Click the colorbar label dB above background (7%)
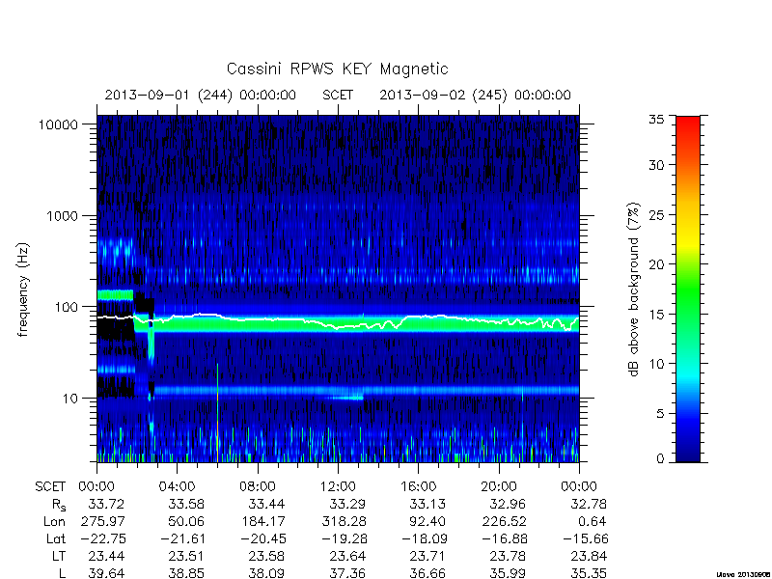772x579 pixels. [634, 289]
